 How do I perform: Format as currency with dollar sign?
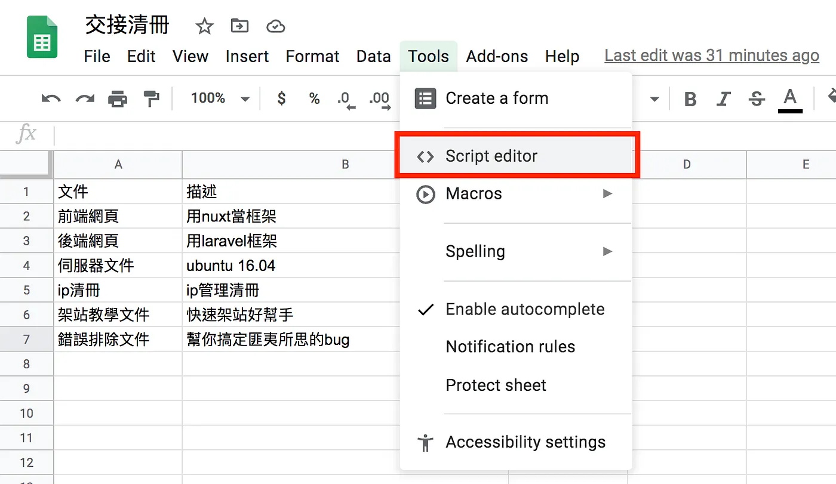pos(281,98)
